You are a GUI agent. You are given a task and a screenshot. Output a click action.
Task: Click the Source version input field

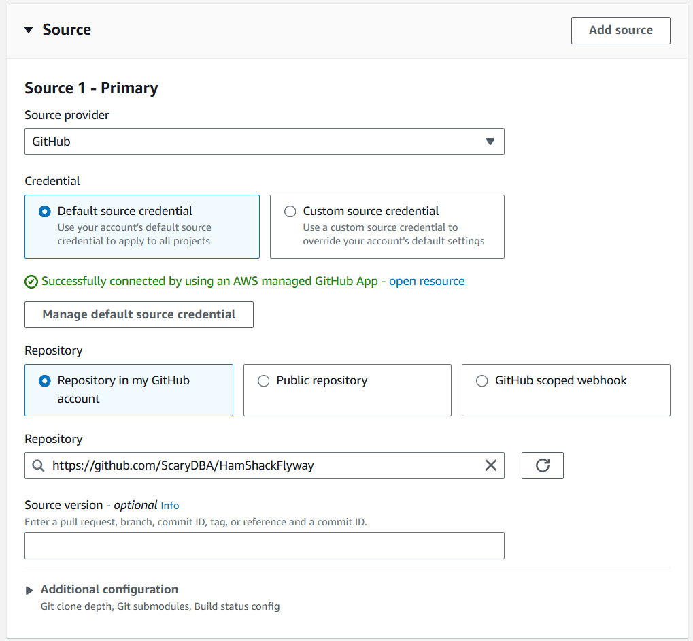(265, 546)
